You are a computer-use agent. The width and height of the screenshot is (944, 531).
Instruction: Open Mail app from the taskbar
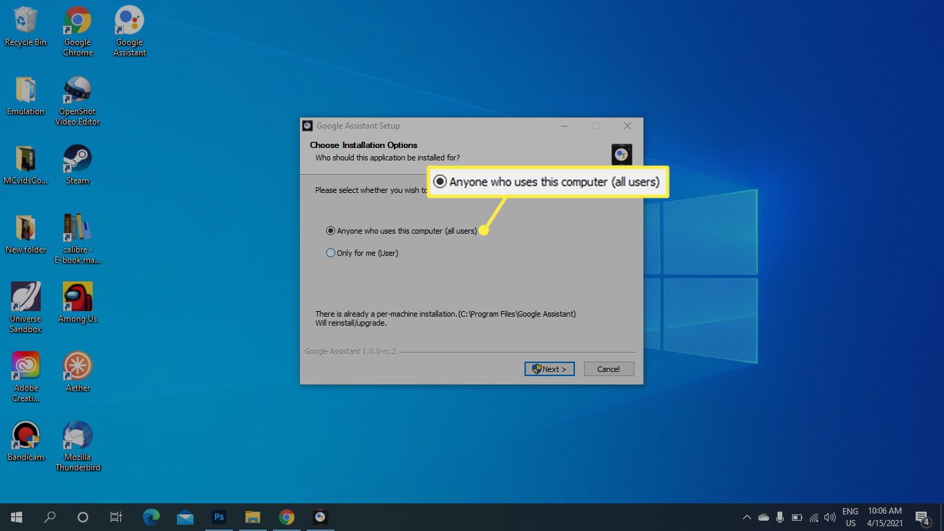click(x=185, y=517)
